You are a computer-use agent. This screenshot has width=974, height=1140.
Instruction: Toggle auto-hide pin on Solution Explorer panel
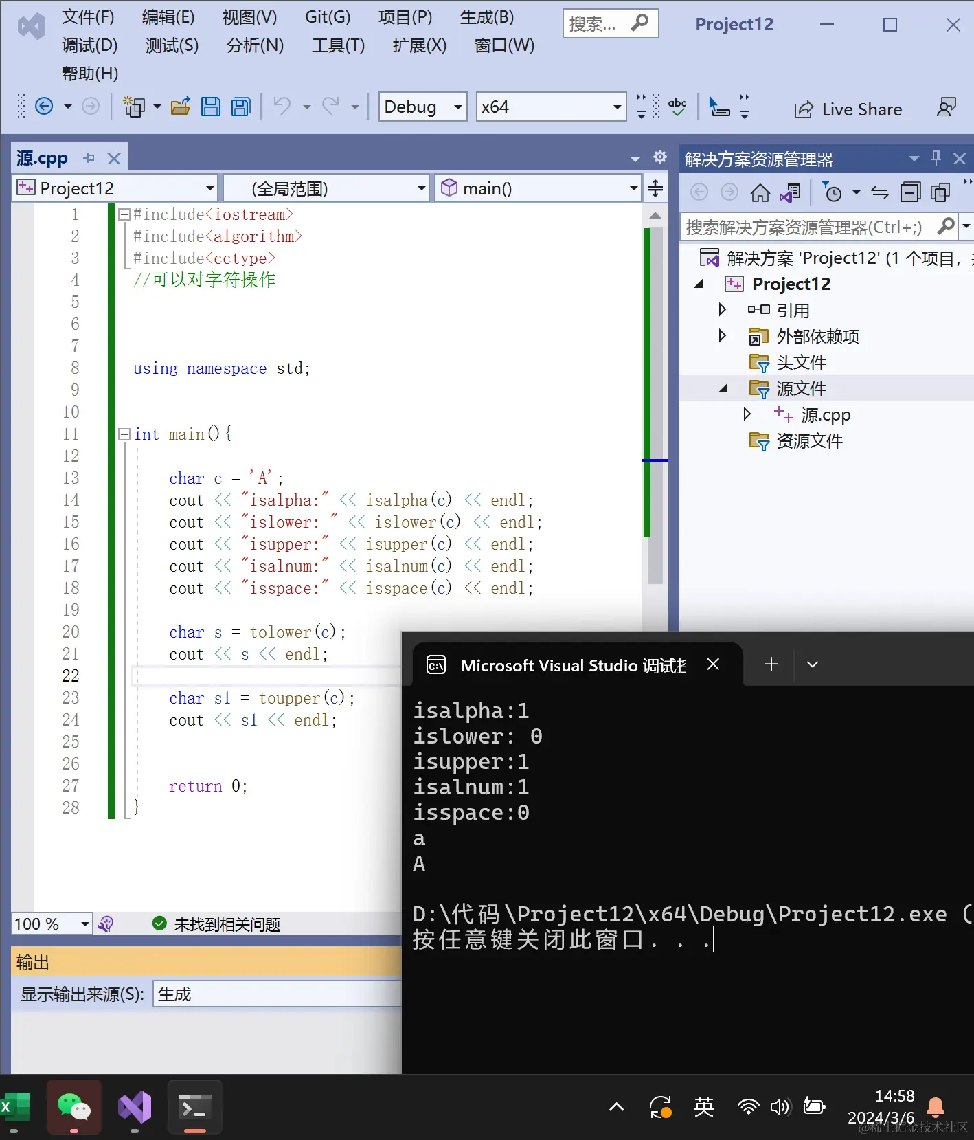936,159
